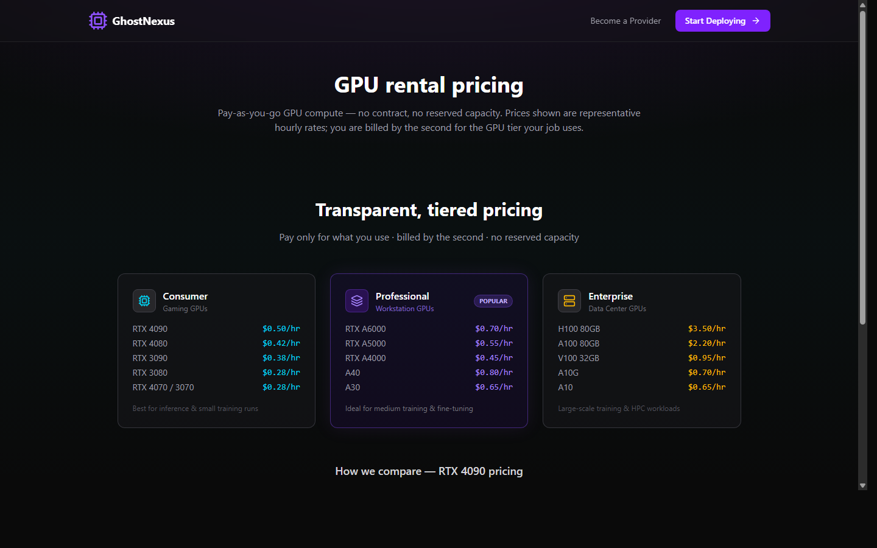Viewport: 877px width, 548px height.
Task: Click the RTX 4070 / 3070 label
Action: point(163,387)
